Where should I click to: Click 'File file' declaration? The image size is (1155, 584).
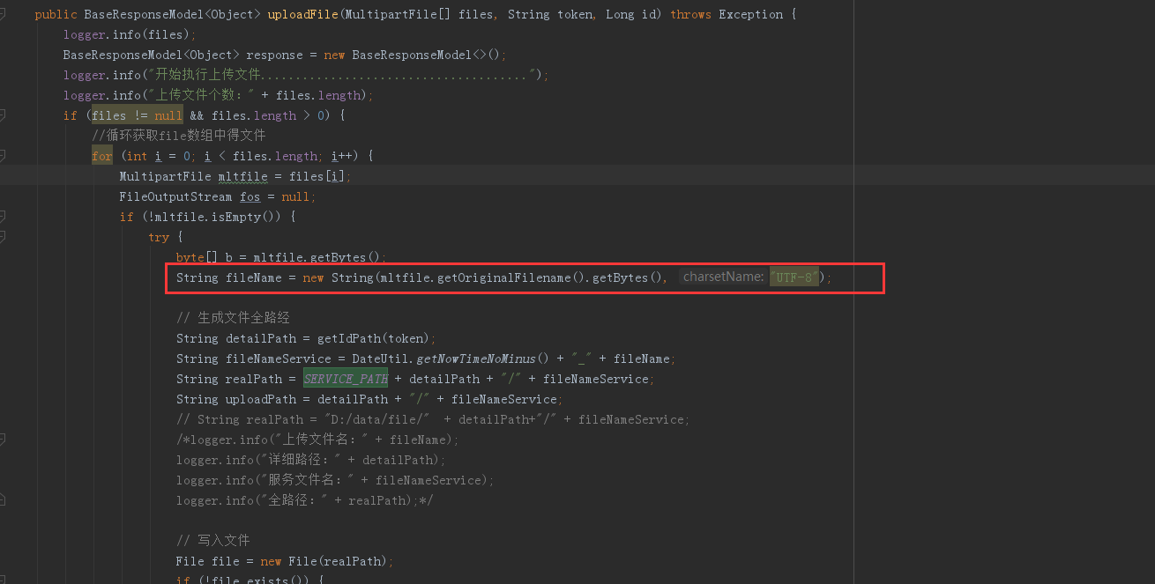coord(207,561)
